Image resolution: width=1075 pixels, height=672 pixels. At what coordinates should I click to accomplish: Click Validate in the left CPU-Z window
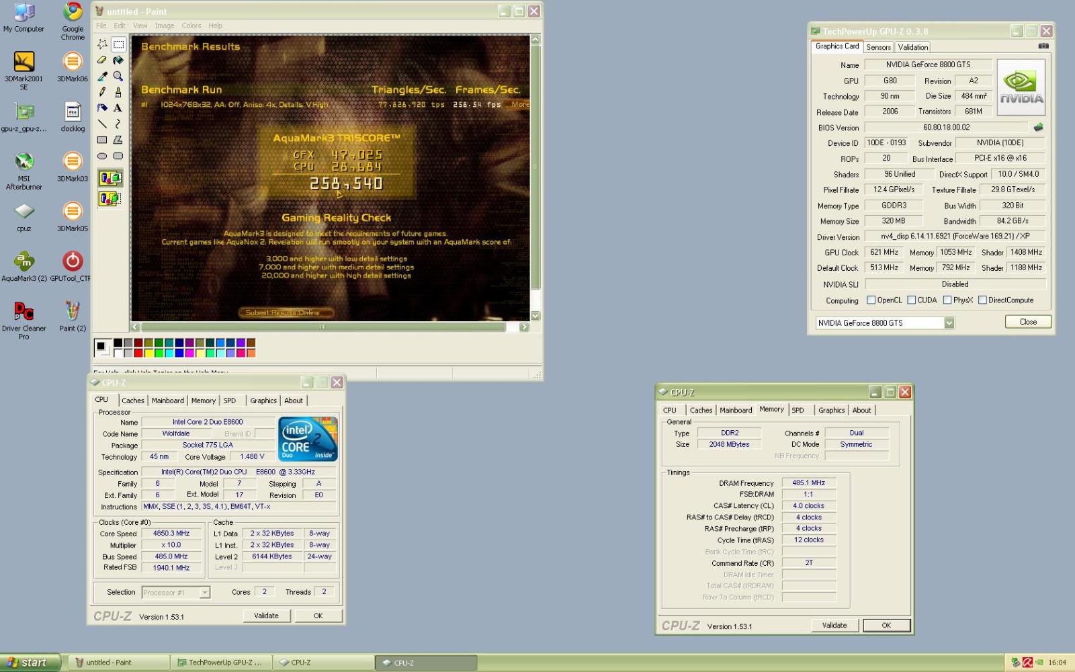tap(266, 616)
